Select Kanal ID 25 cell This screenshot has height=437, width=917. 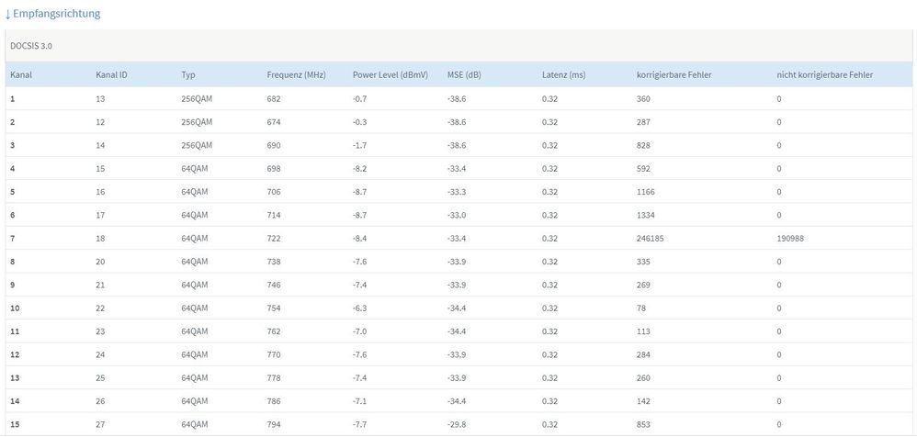click(100, 378)
